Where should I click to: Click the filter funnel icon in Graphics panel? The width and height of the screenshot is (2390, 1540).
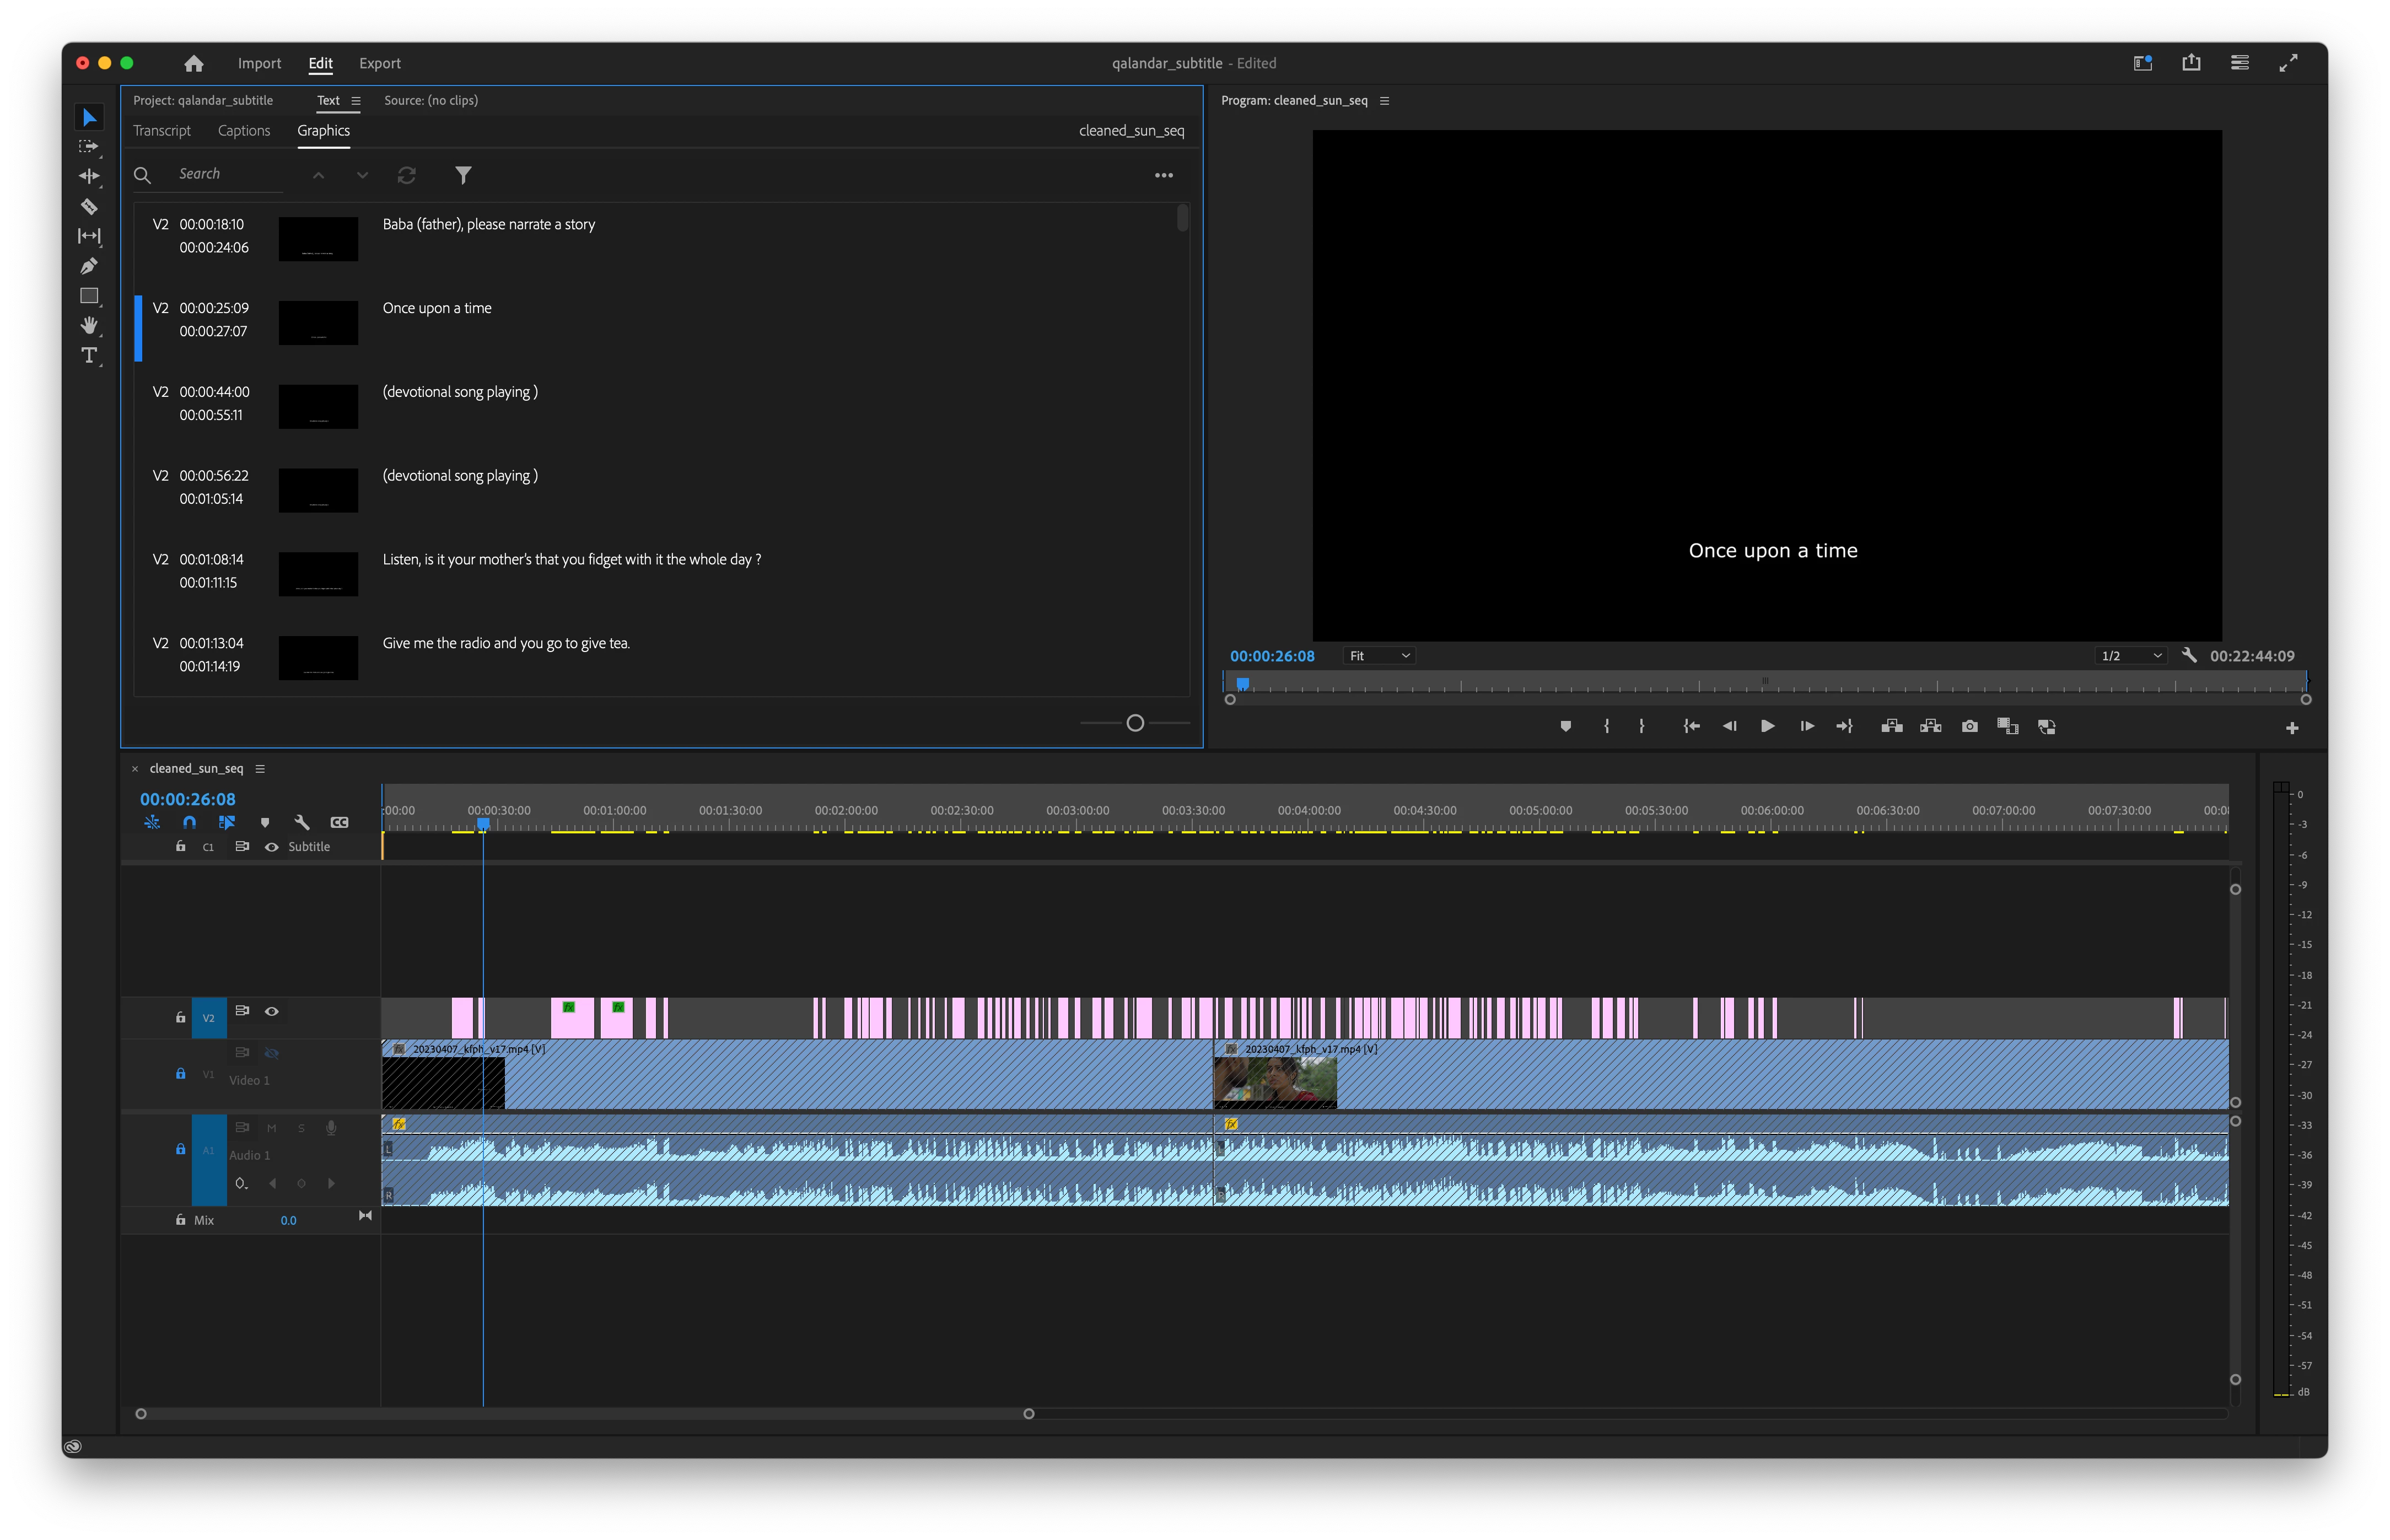[463, 175]
